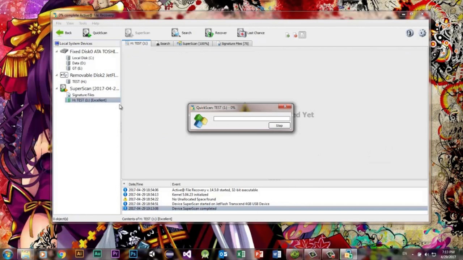Select the 'Active@ File Recovery v. 14.5.0 started' log entry
Image resolution: width=463 pixels, height=260 pixels.
pyautogui.click(x=275, y=190)
